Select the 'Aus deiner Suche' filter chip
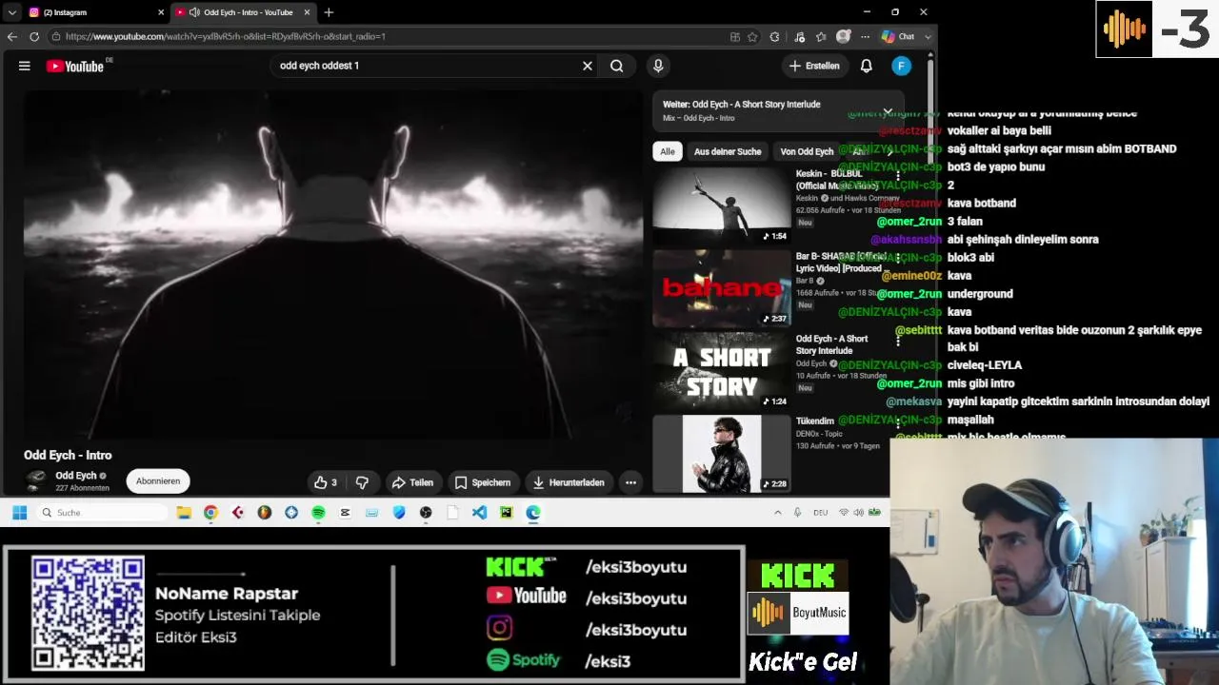This screenshot has height=685, width=1219. [x=728, y=151]
